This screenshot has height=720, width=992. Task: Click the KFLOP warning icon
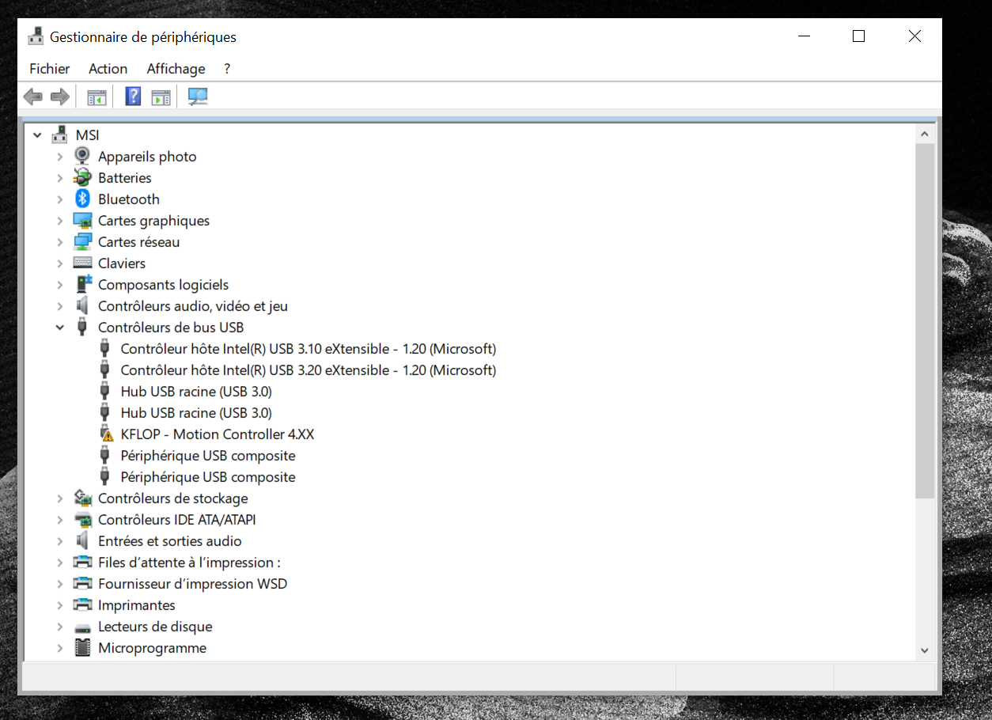click(x=106, y=434)
